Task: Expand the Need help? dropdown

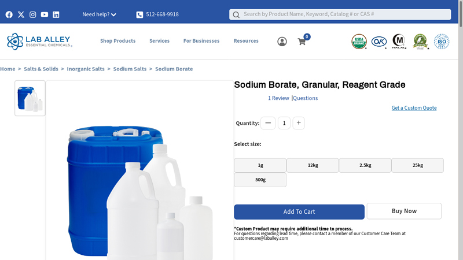Action: [99, 14]
